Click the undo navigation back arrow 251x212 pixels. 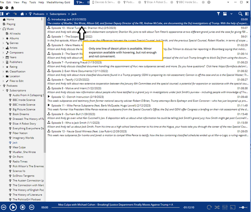(8, 14)
